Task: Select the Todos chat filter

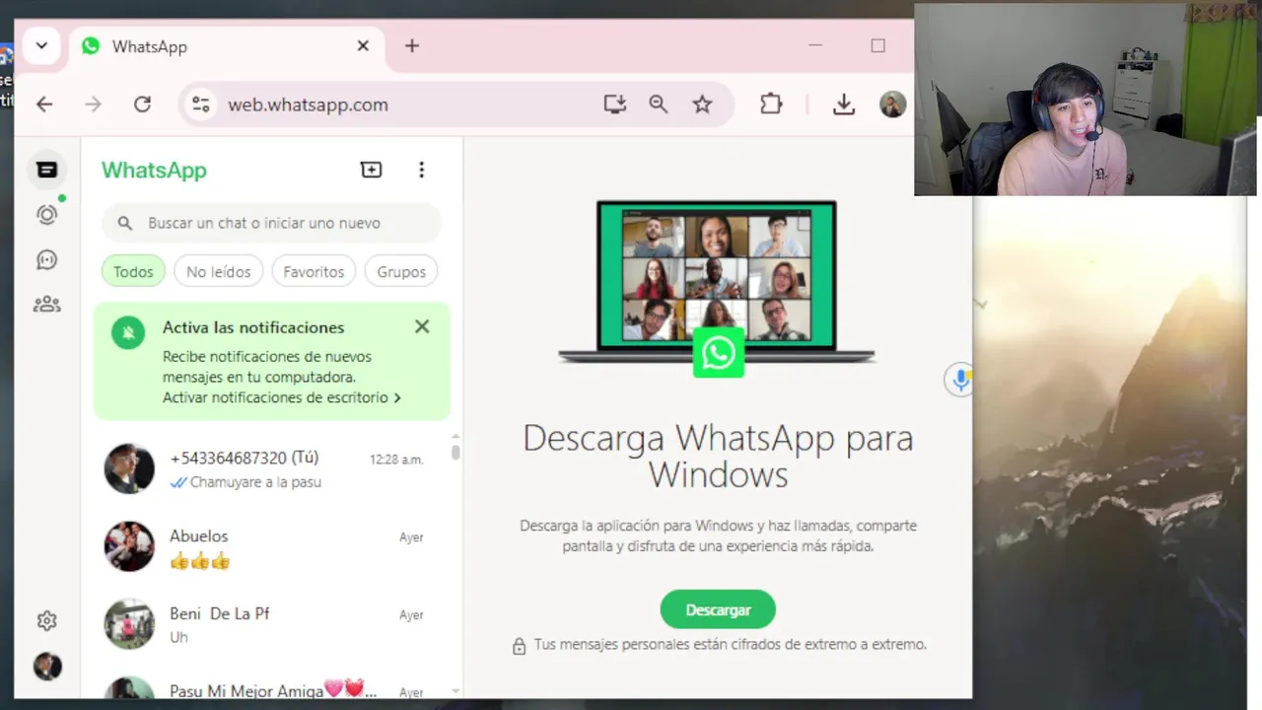Action: [x=133, y=271]
